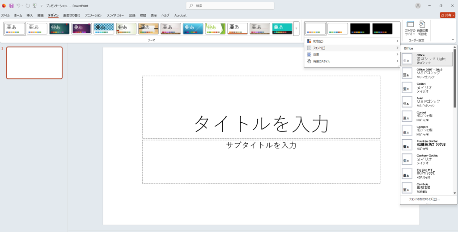Click the Save icon in title bar
458x232 pixels.
point(11,6)
